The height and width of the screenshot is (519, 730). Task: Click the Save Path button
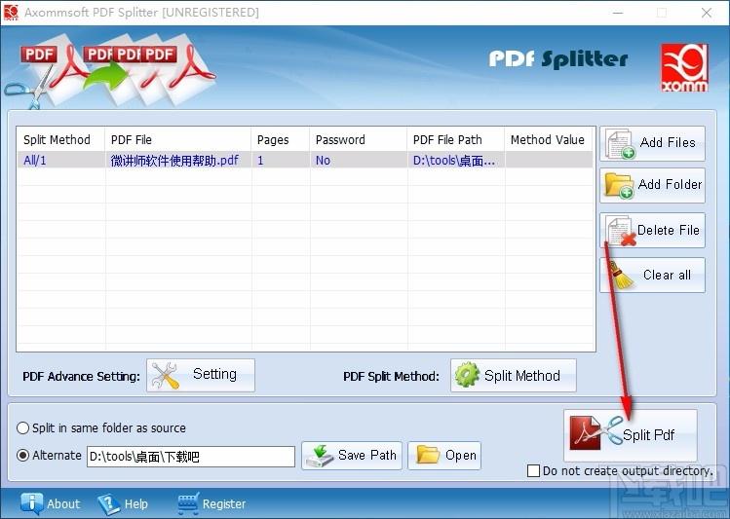coord(352,456)
